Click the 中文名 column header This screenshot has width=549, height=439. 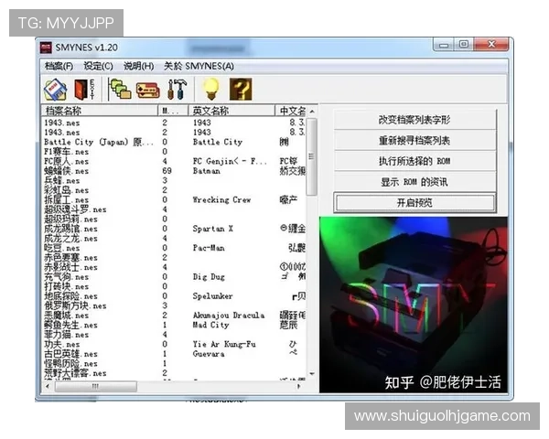coord(291,111)
